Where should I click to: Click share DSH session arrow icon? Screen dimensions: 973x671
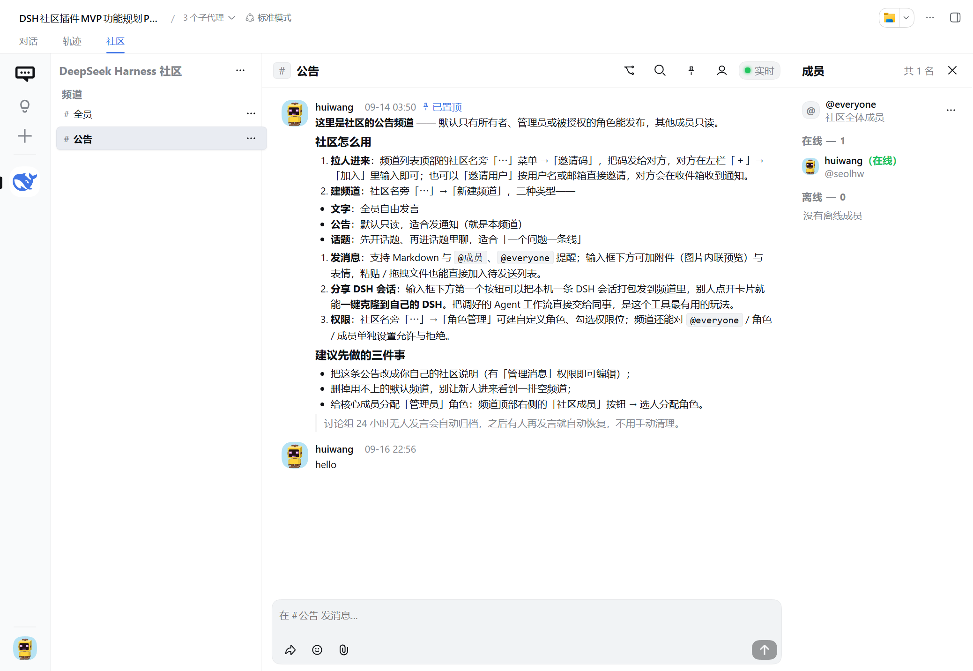(x=290, y=650)
